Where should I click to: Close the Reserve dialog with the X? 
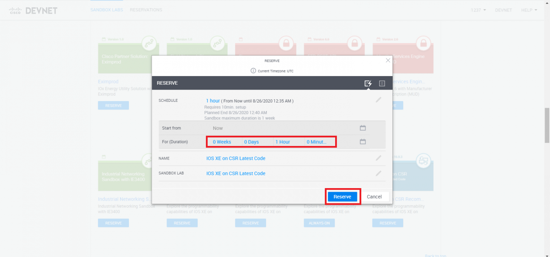click(x=388, y=60)
